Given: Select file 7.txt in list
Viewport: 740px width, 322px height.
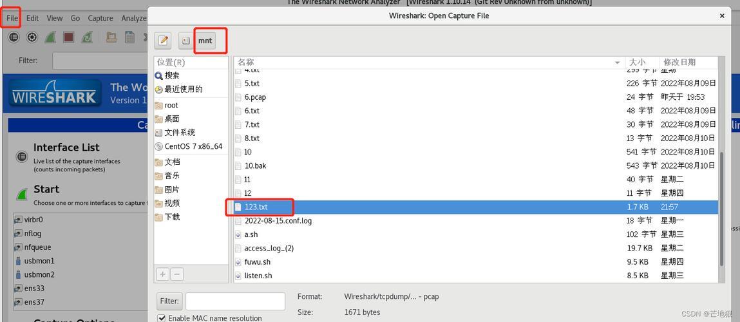Looking at the screenshot, I should pyautogui.click(x=476, y=124).
